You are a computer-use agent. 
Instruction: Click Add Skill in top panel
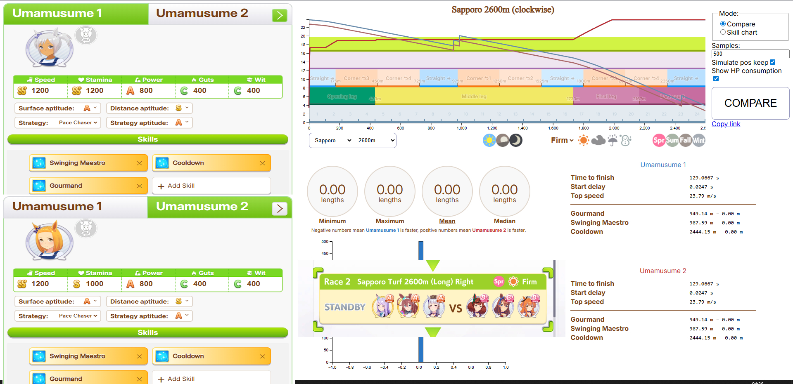211,186
